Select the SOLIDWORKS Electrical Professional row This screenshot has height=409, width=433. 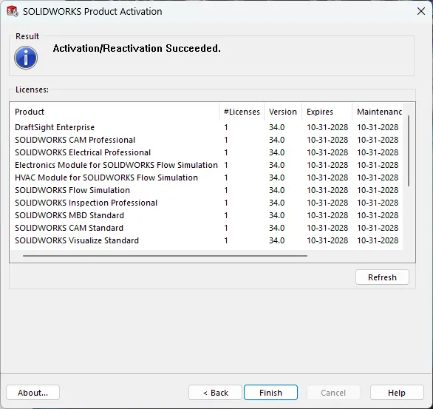point(206,152)
